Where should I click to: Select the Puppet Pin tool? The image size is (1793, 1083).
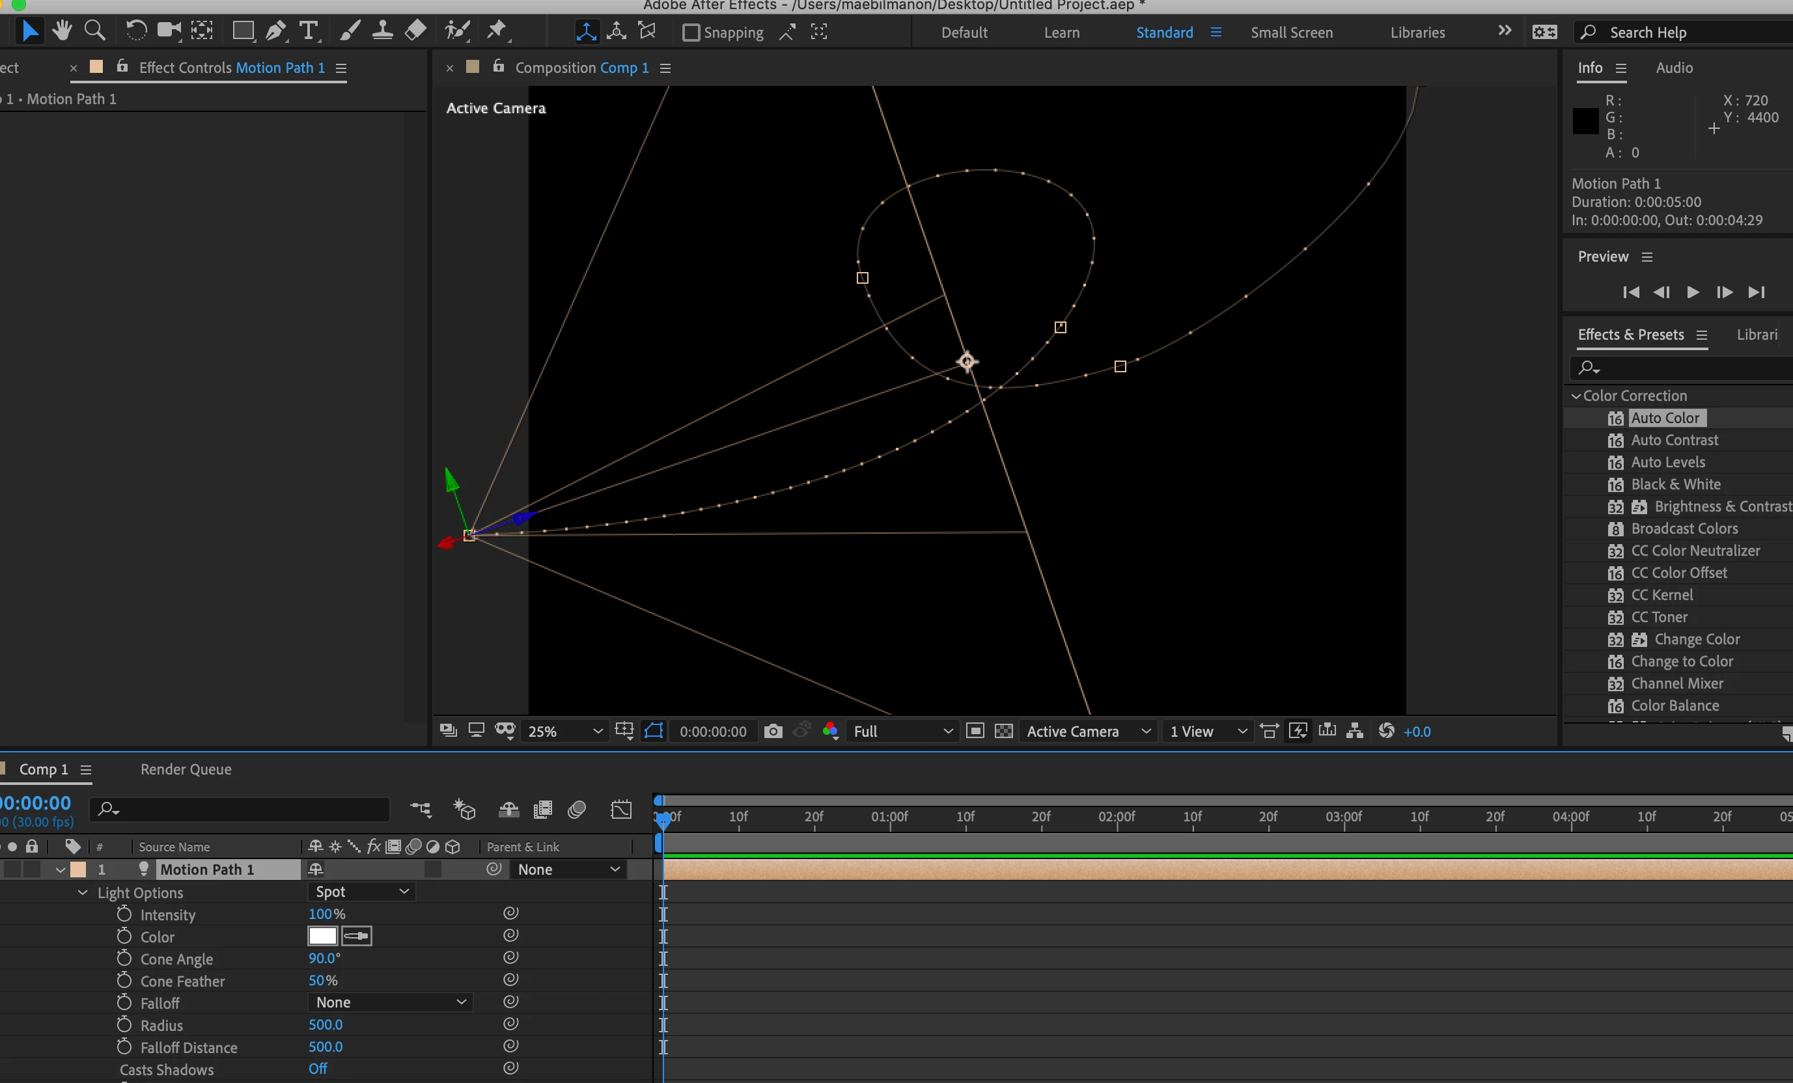496,31
